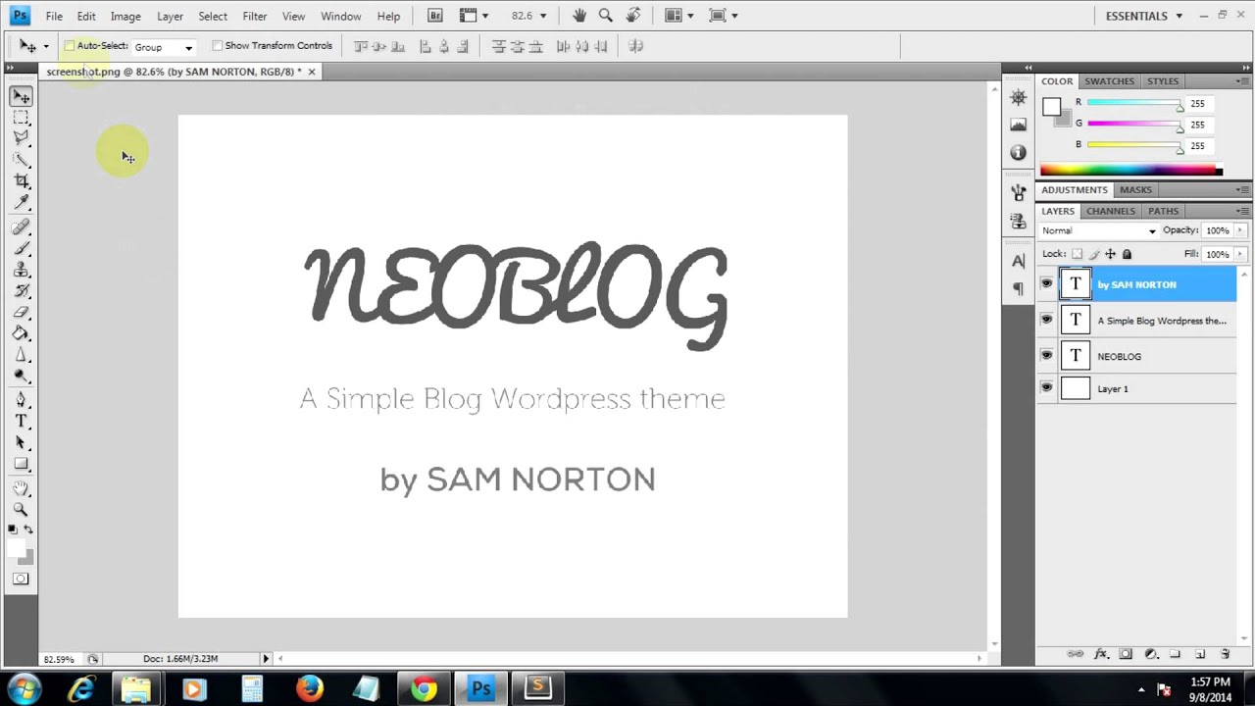The width and height of the screenshot is (1255, 706).
Task: Select the Rectangle shape tool
Action: click(21, 465)
